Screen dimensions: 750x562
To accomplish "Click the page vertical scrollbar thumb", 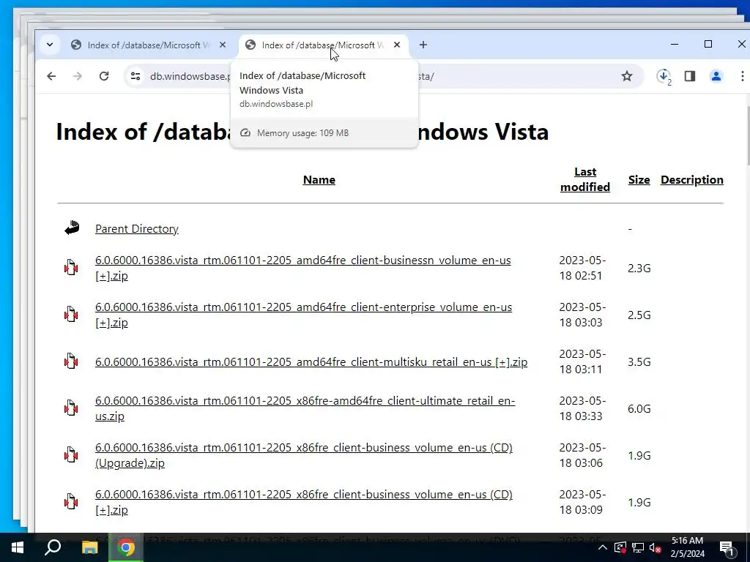I will click(x=748, y=135).
